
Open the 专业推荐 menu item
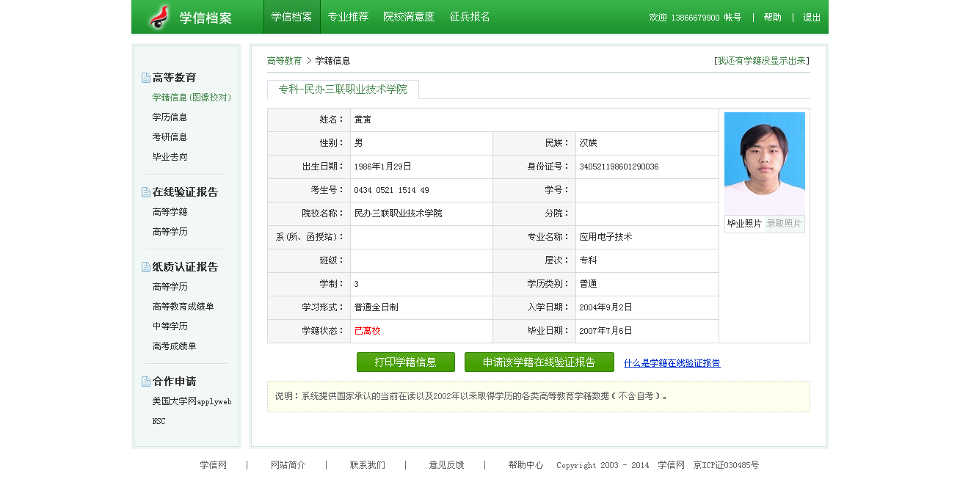click(348, 17)
